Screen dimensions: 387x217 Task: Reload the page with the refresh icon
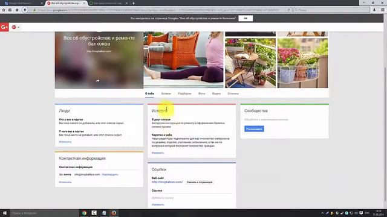point(289,10)
